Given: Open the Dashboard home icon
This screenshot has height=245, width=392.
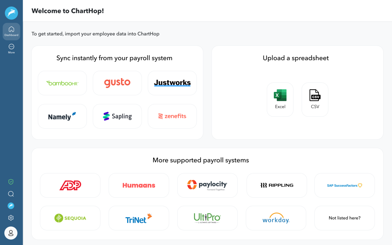Looking at the screenshot, I should (x=11, y=31).
